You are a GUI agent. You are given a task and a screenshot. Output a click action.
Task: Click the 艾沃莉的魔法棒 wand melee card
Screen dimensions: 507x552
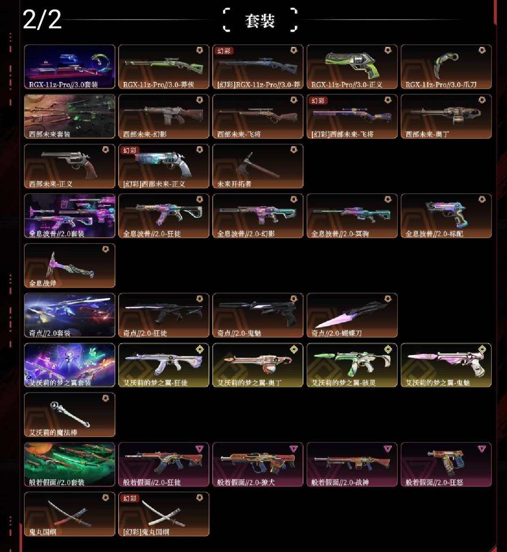70,415
